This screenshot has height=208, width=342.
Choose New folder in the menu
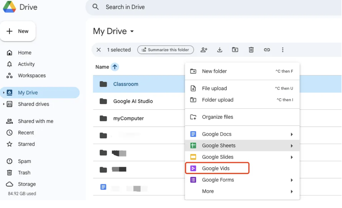click(x=214, y=71)
